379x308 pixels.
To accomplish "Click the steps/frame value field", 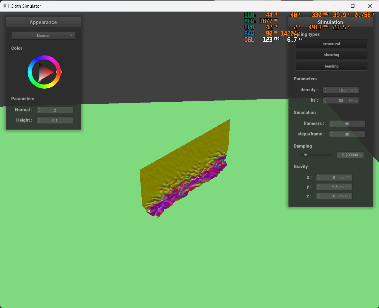I will (x=347, y=134).
